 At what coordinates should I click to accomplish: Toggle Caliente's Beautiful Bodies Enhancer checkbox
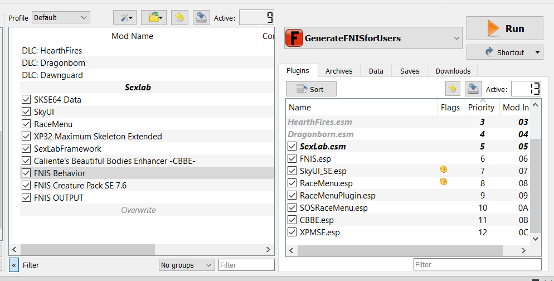pos(26,161)
